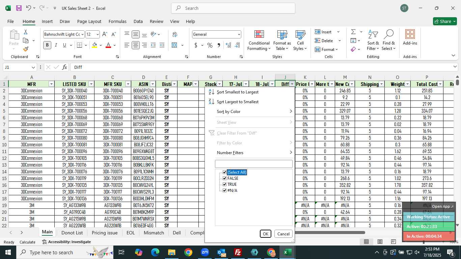
Task: Click the Share button
Action: click(445, 21)
